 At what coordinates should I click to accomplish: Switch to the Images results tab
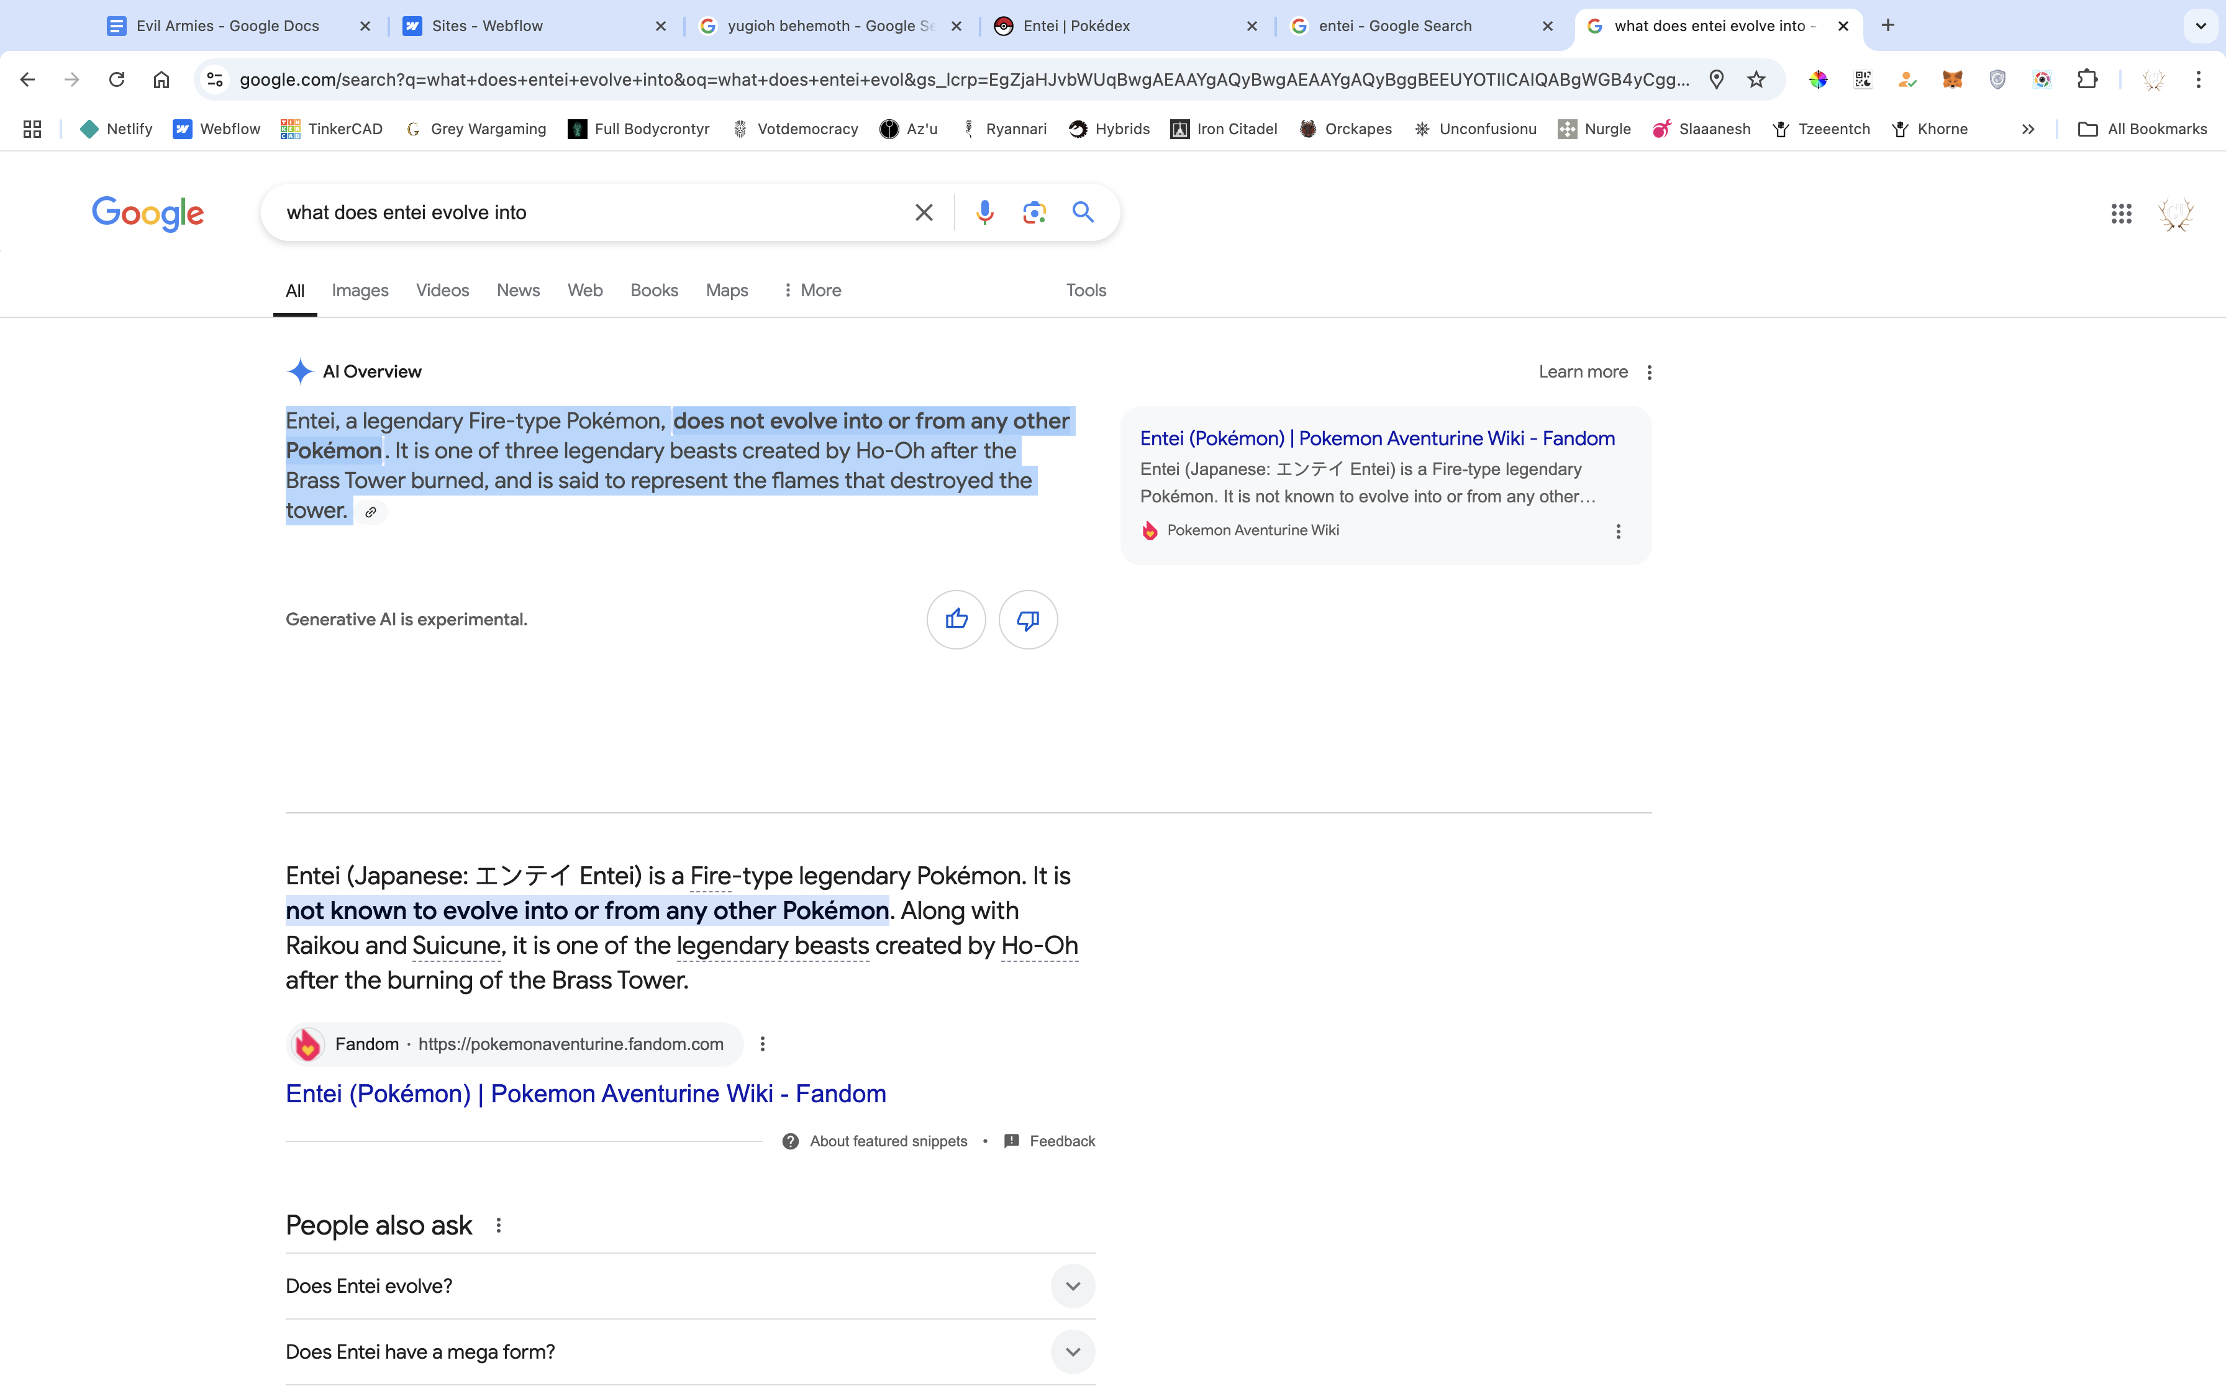tap(360, 291)
